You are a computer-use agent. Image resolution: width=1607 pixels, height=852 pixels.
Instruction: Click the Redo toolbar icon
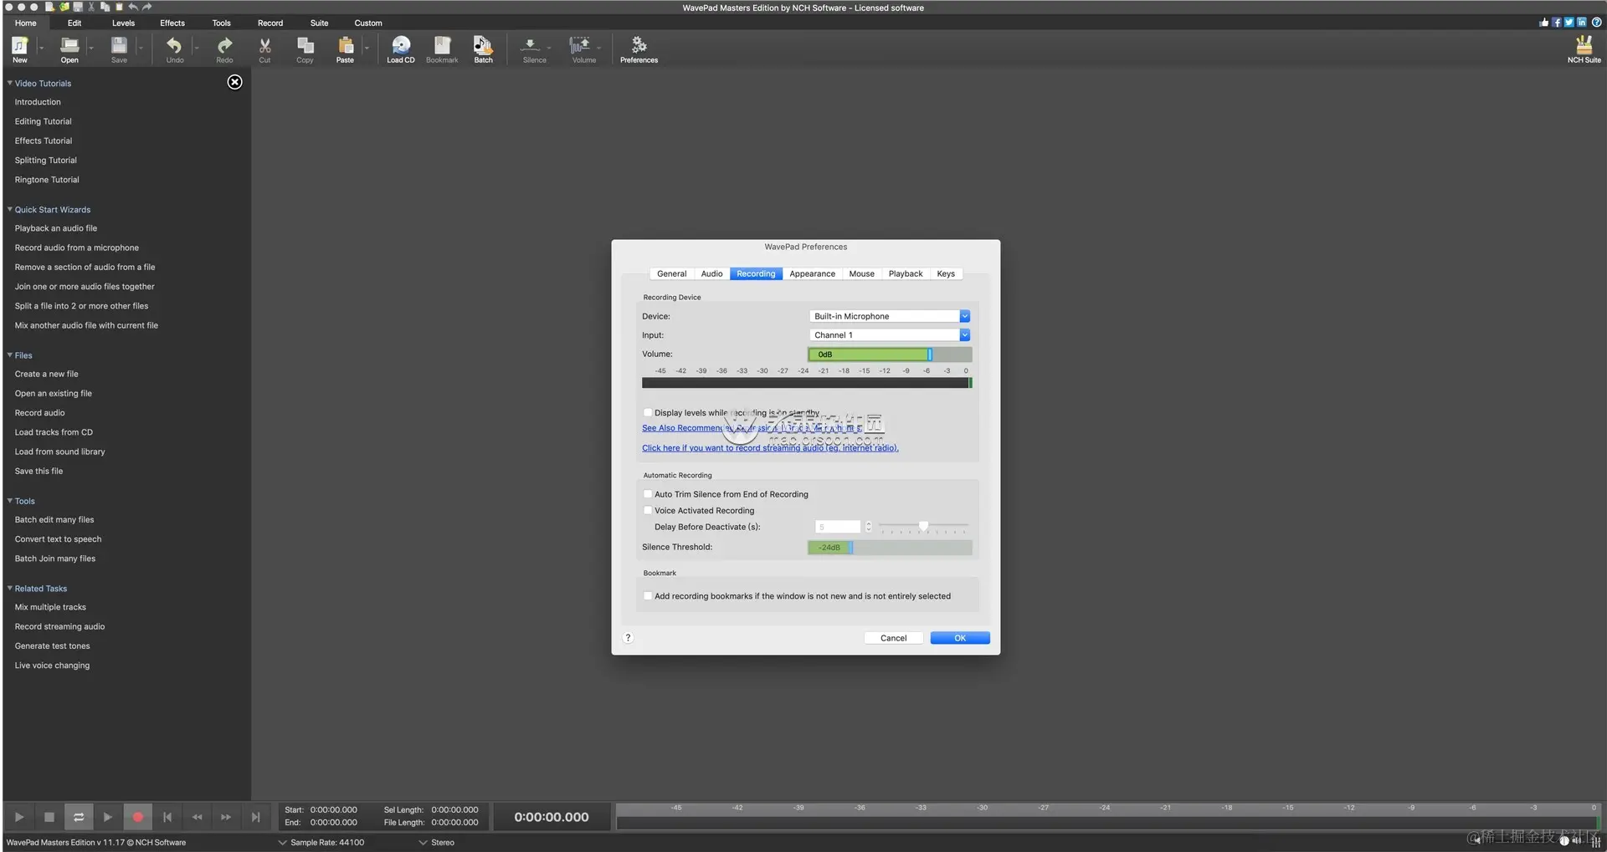[x=224, y=48]
